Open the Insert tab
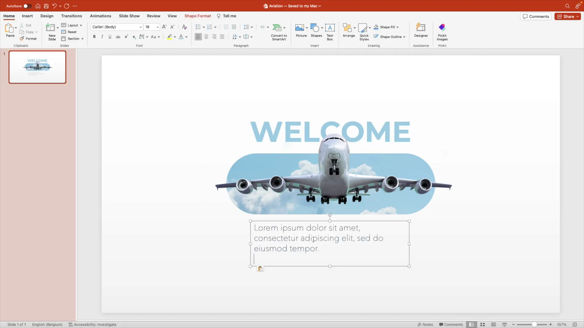The image size is (584, 328). pos(27,16)
